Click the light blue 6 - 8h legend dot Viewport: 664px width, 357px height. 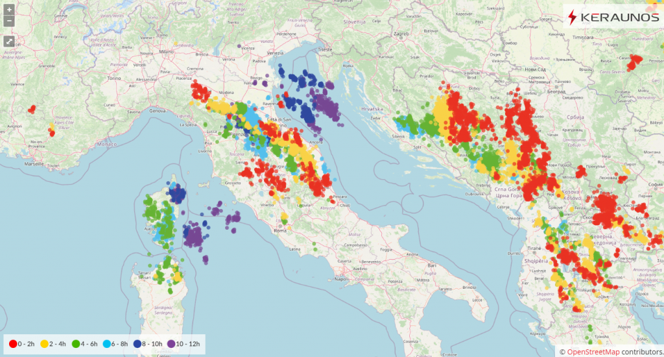[107, 344]
